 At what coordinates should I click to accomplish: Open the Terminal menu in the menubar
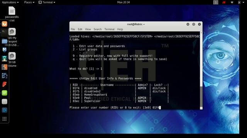tap(109, 29)
